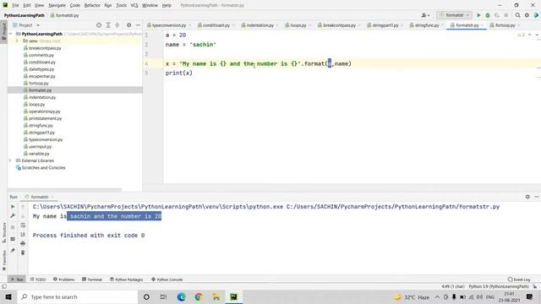The image size is (541, 304).
Task: Open IDE settings gear in the top toolbar
Action: (x=527, y=15)
